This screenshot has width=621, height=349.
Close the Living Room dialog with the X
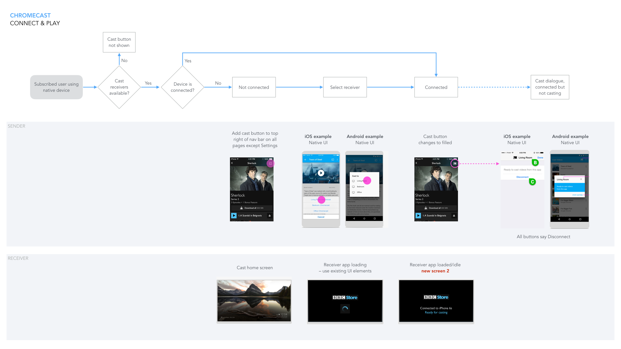coord(581,179)
